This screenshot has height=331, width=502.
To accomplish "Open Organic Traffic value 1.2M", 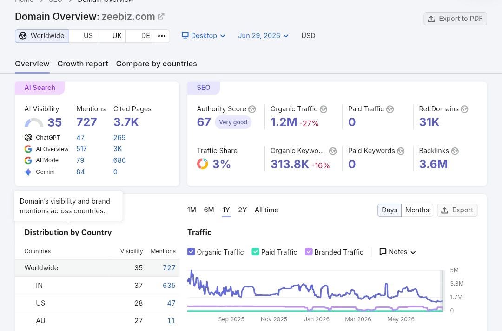I will point(284,122).
